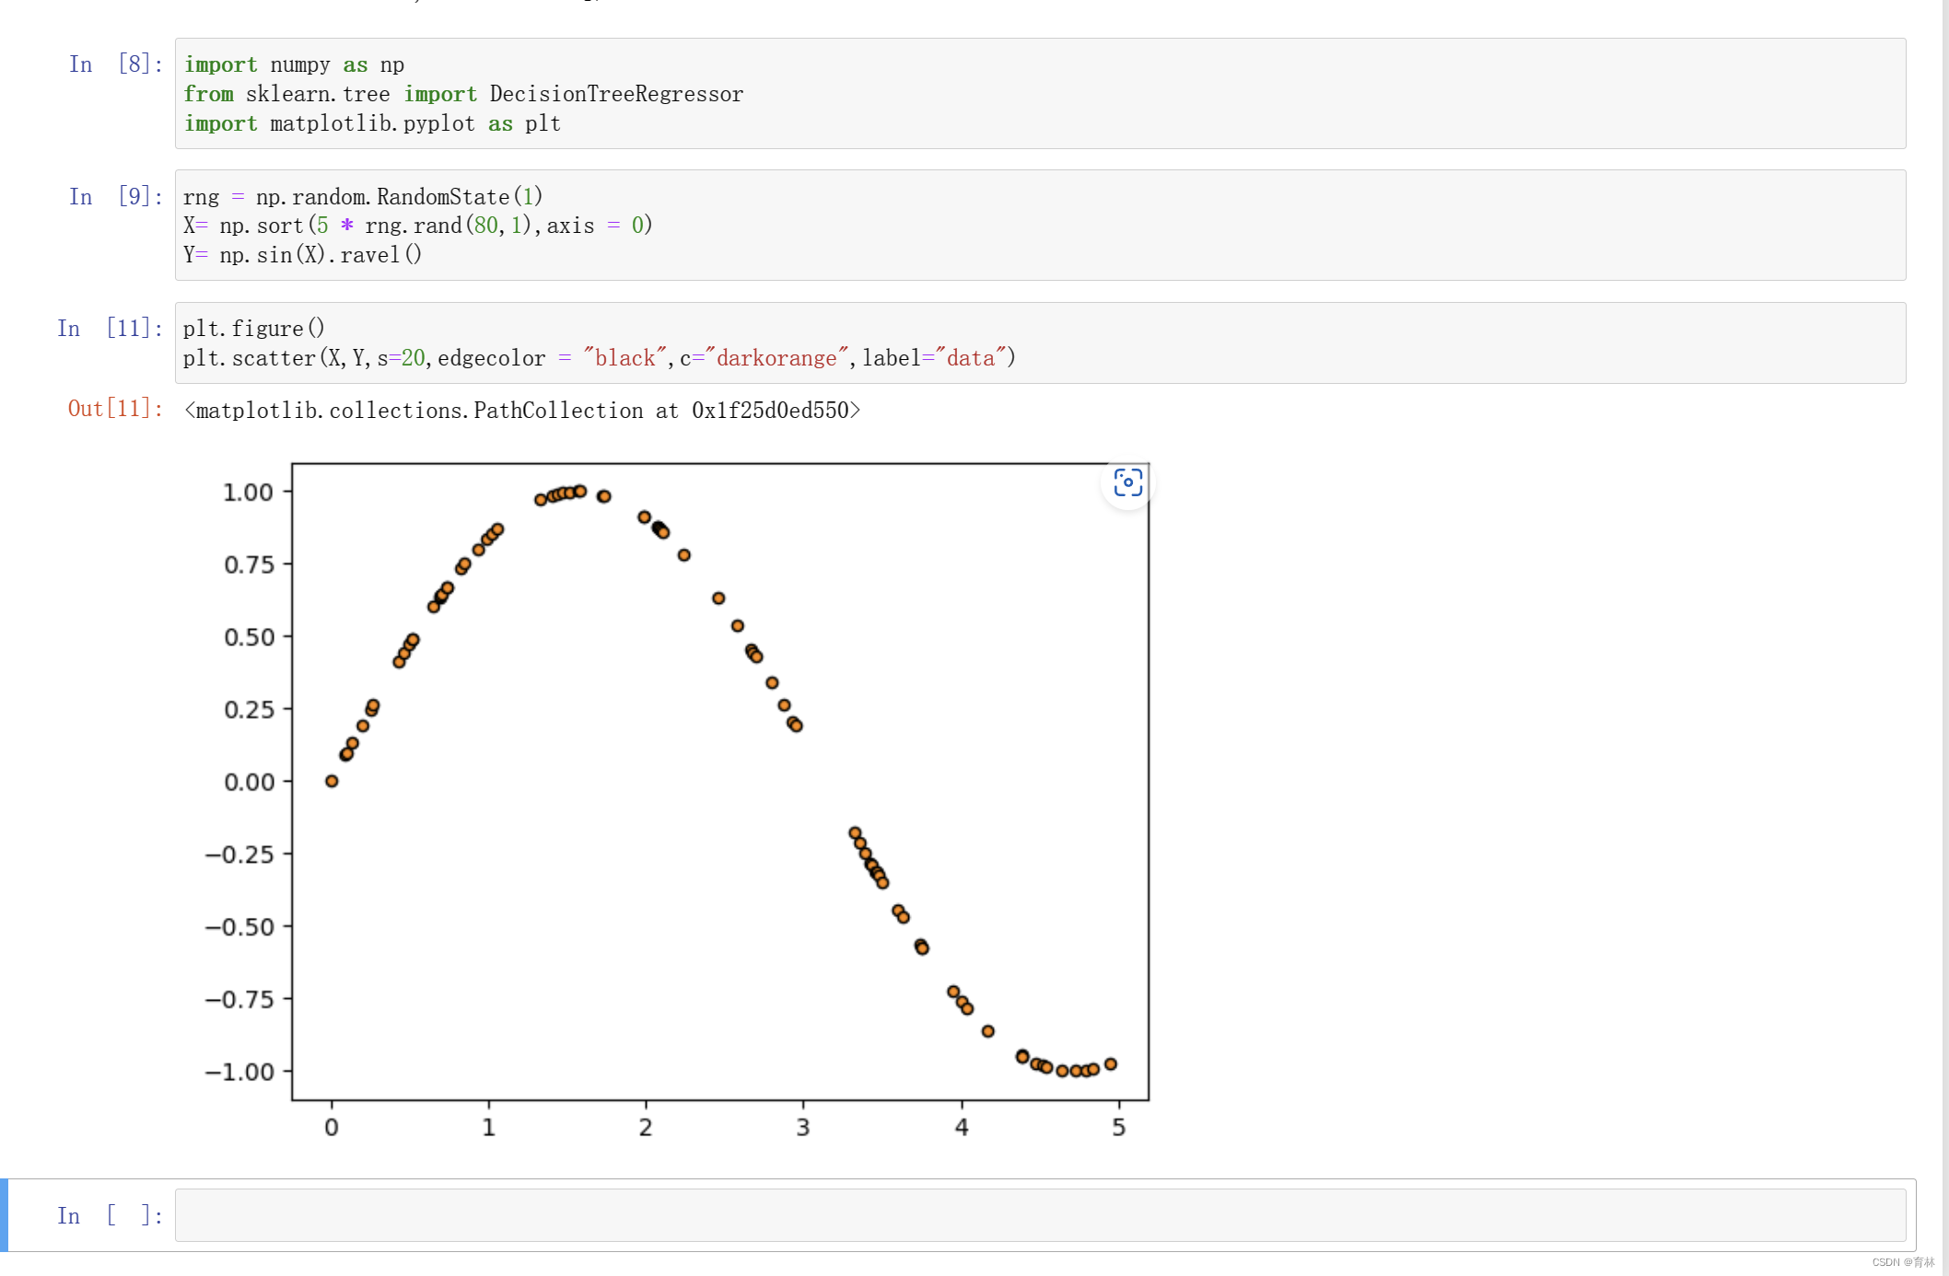Click the image search icon on the plot

click(x=1127, y=482)
